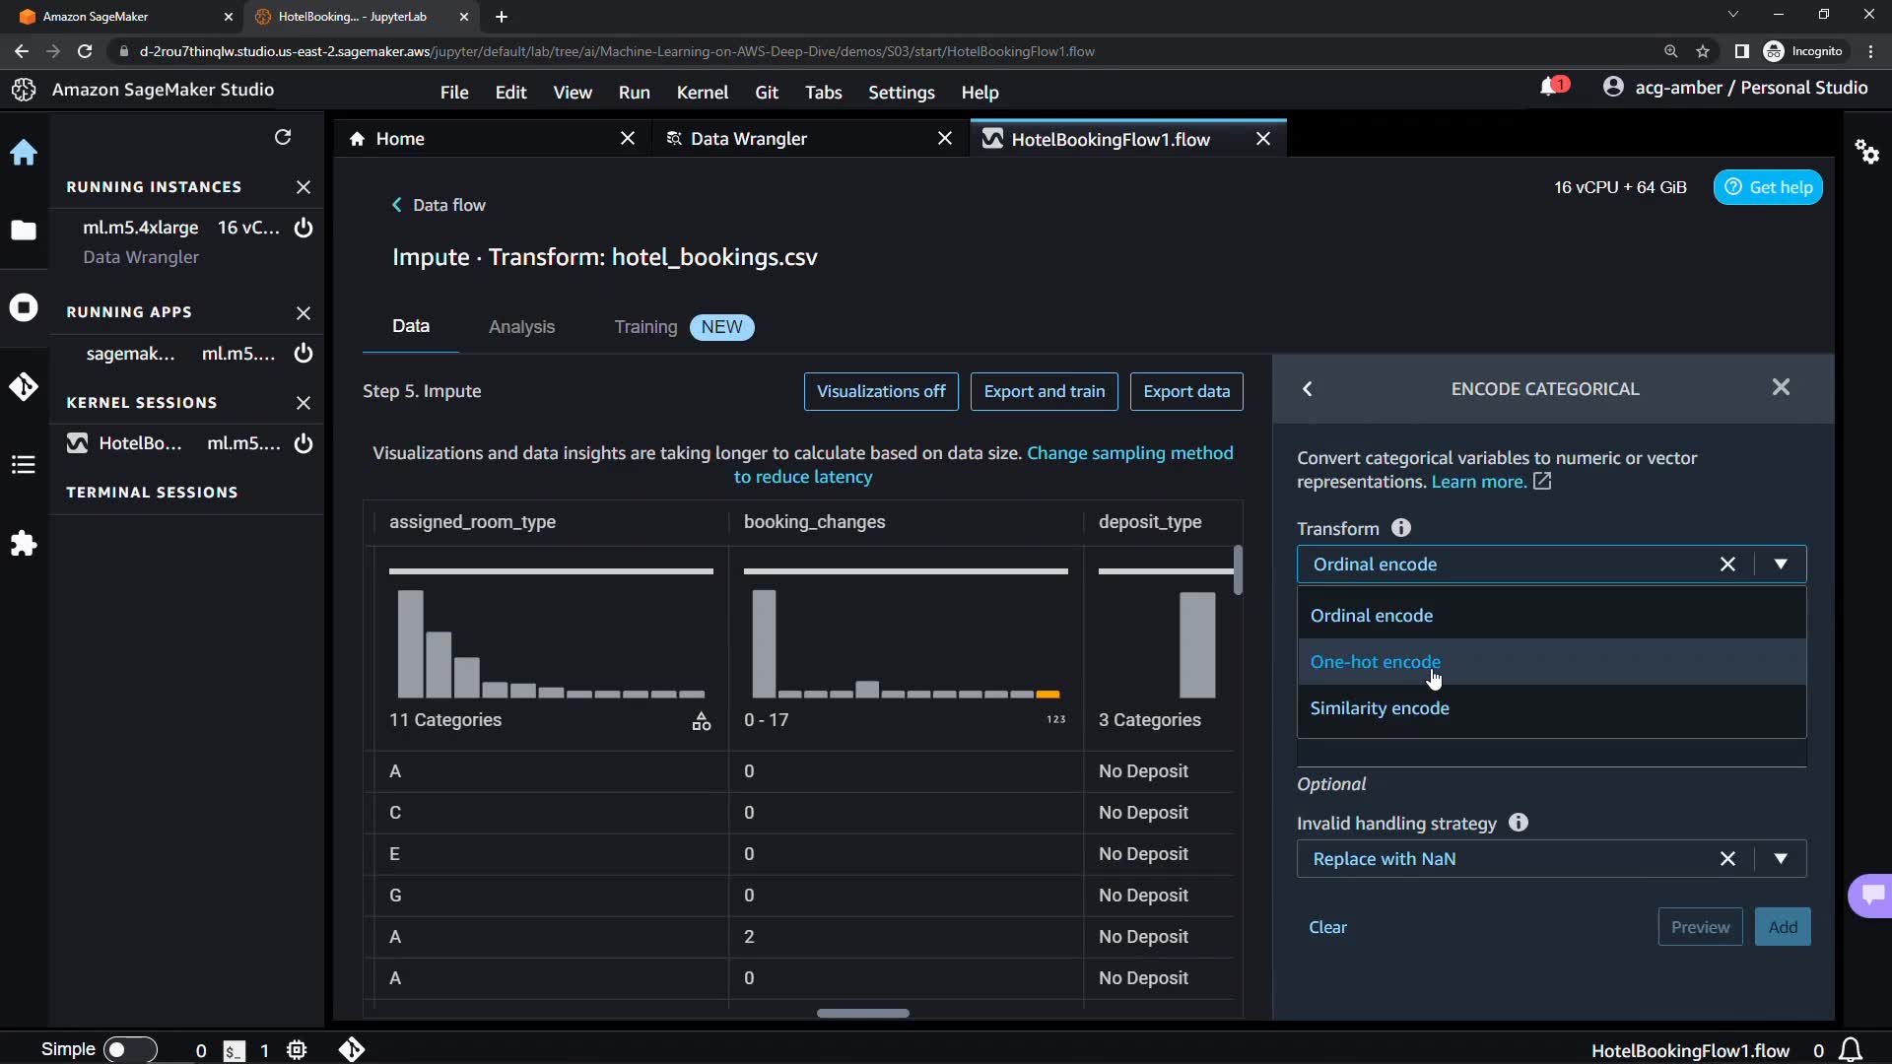
Task: Open the File Browser folder icon
Action: (24, 231)
